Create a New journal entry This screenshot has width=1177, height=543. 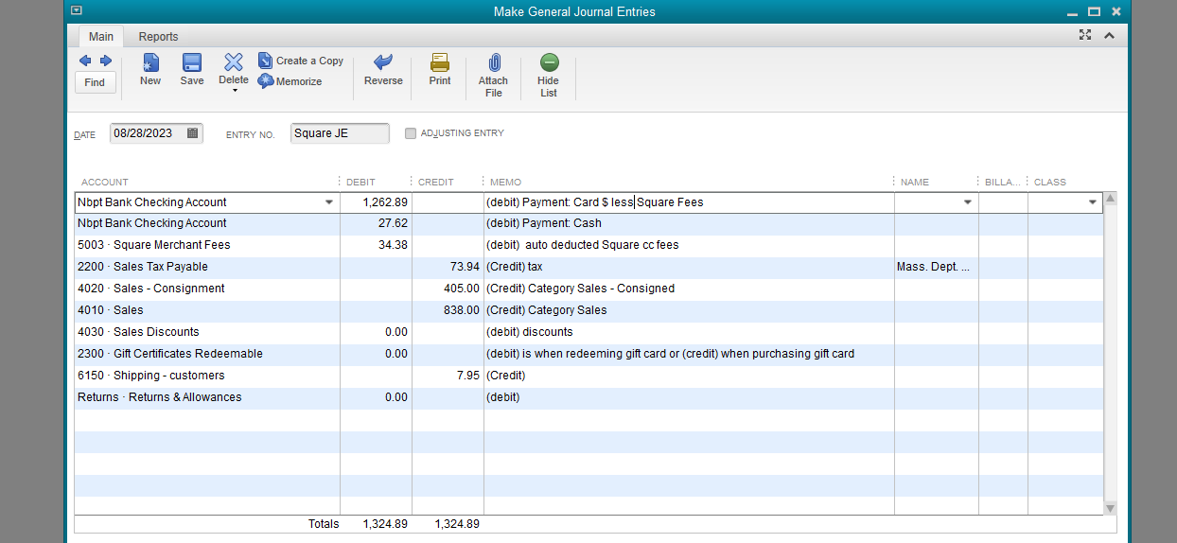150,70
